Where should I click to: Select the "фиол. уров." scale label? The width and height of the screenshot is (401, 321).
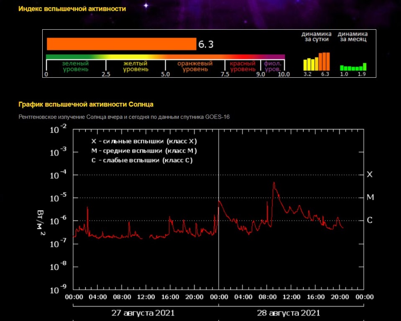click(x=273, y=66)
